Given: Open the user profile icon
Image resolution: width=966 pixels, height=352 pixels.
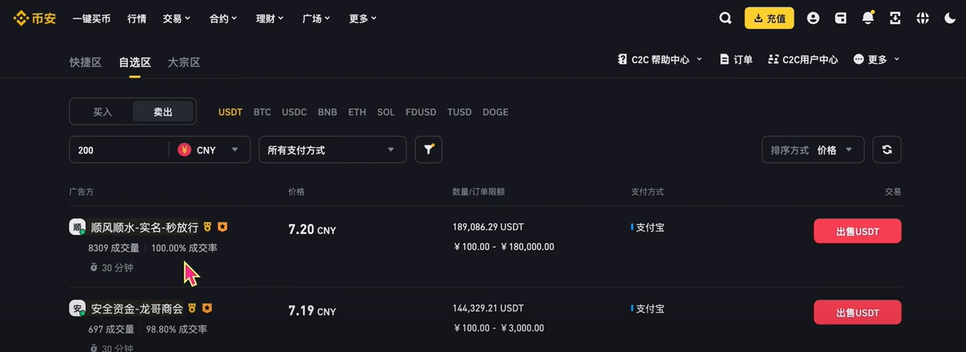Looking at the screenshot, I should click(813, 18).
